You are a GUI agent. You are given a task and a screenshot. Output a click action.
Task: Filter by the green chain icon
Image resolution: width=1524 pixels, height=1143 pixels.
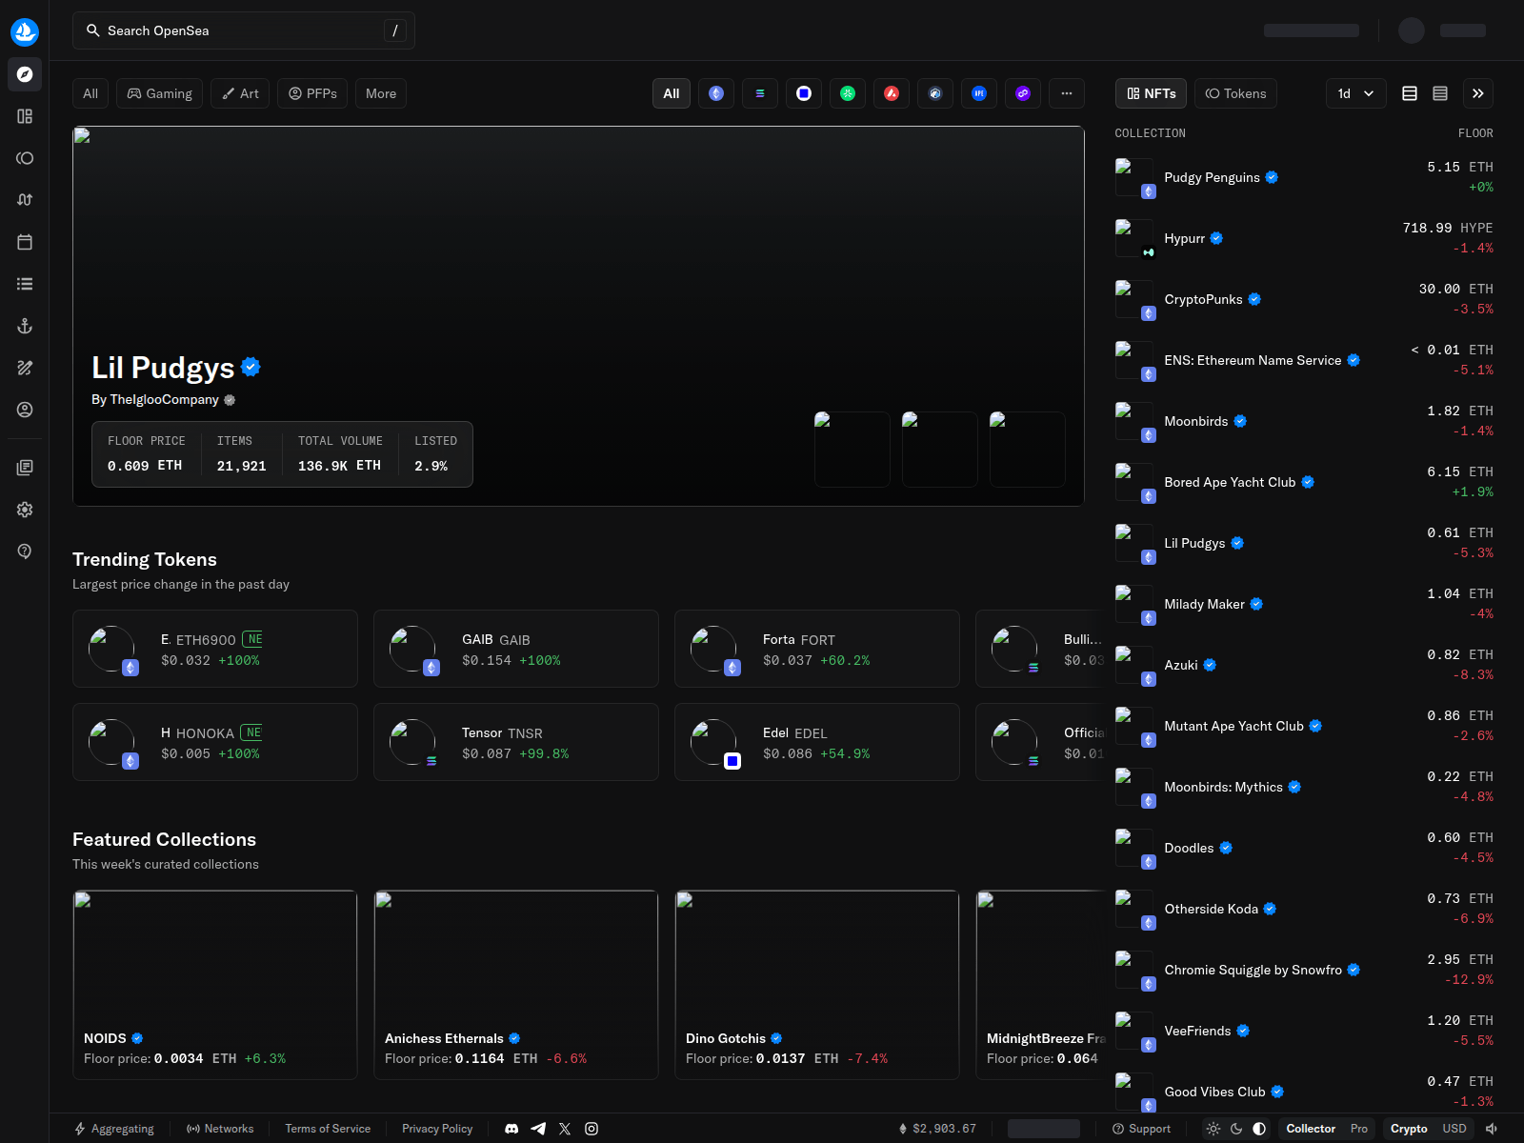tap(848, 93)
